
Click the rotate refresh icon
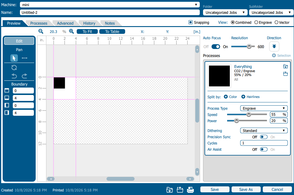14,67
